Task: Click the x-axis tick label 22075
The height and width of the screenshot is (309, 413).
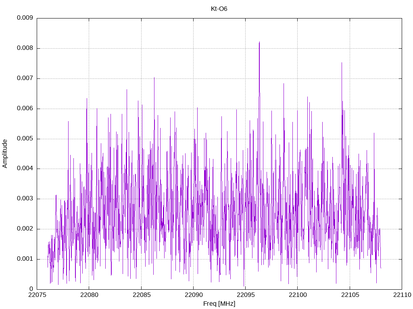Action: point(37,295)
